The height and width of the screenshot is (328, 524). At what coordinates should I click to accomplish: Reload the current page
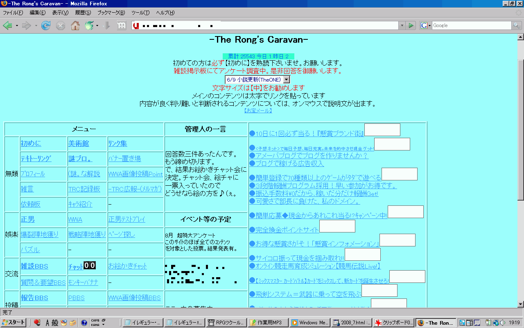pos(46,26)
